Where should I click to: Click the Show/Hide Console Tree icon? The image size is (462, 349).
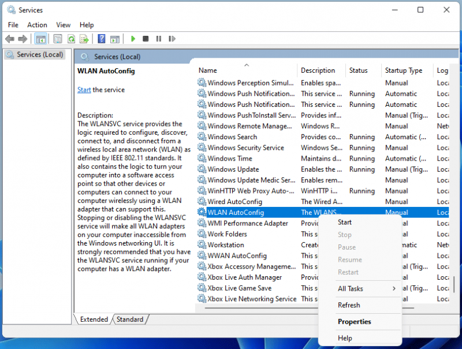click(40, 39)
